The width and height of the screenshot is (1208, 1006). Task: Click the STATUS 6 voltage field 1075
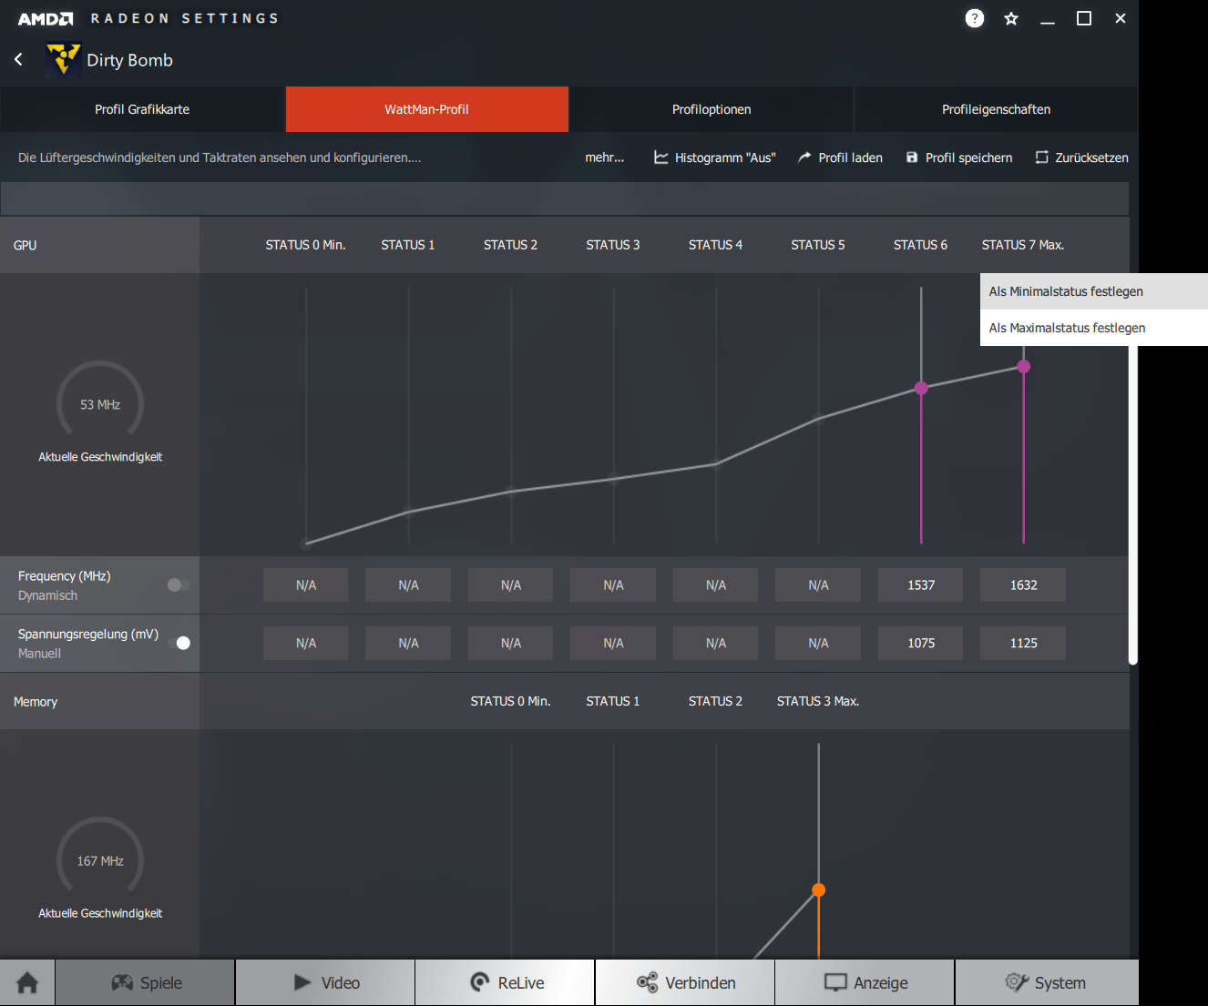(x=921, y=643)
